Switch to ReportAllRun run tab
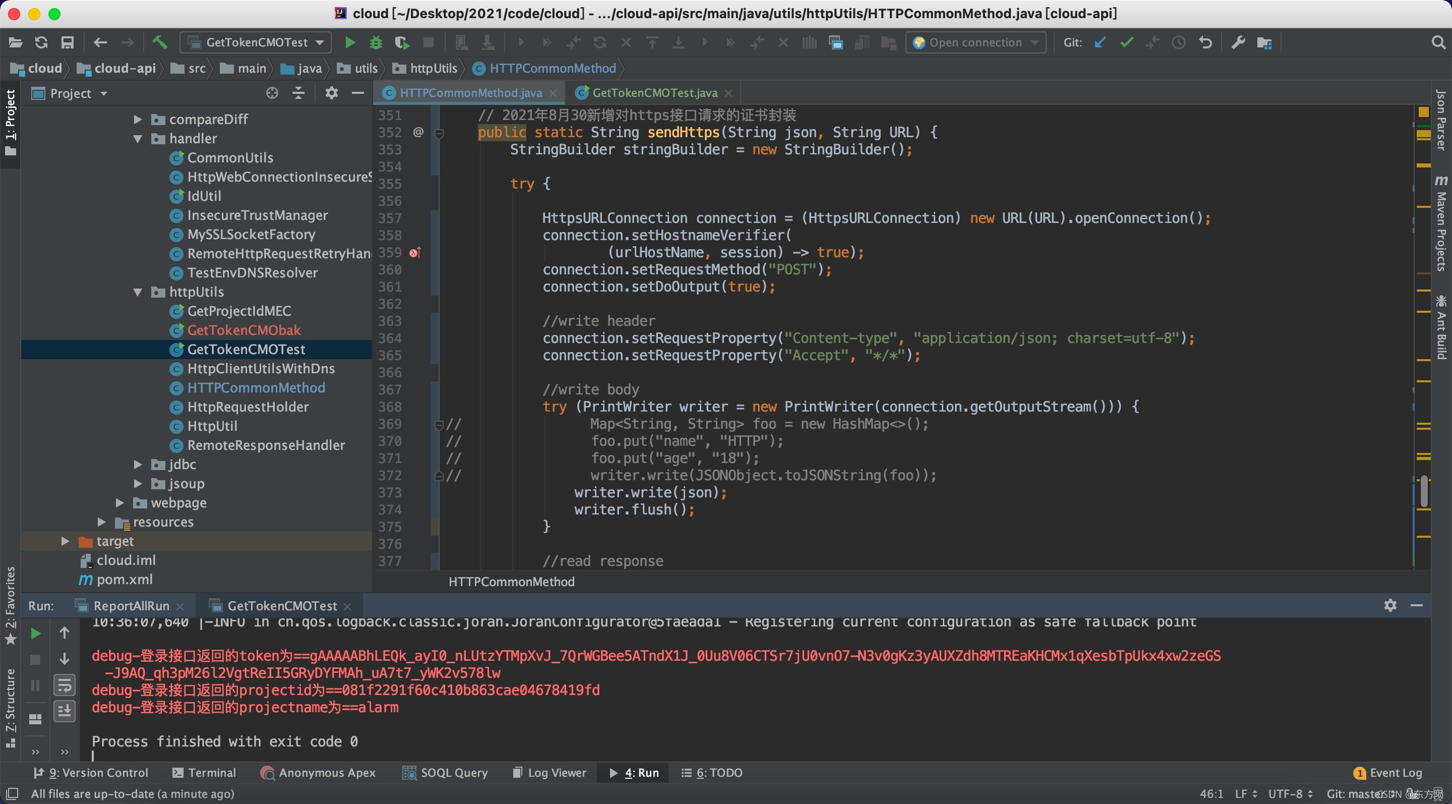1452x804 pixels. (130, 606)
